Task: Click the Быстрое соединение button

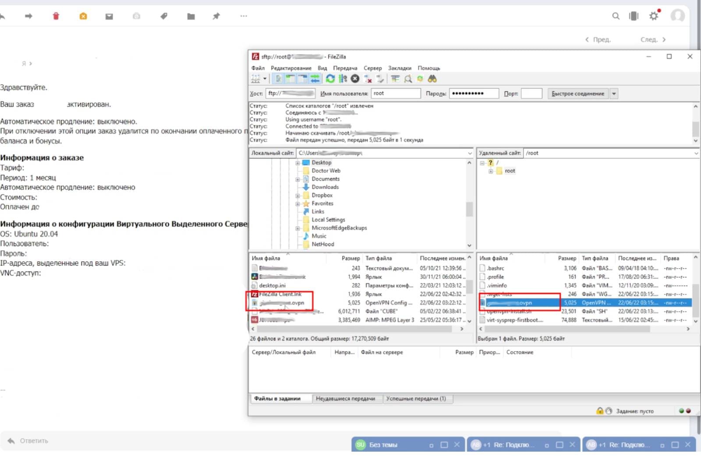Action: tap(578, 94)
